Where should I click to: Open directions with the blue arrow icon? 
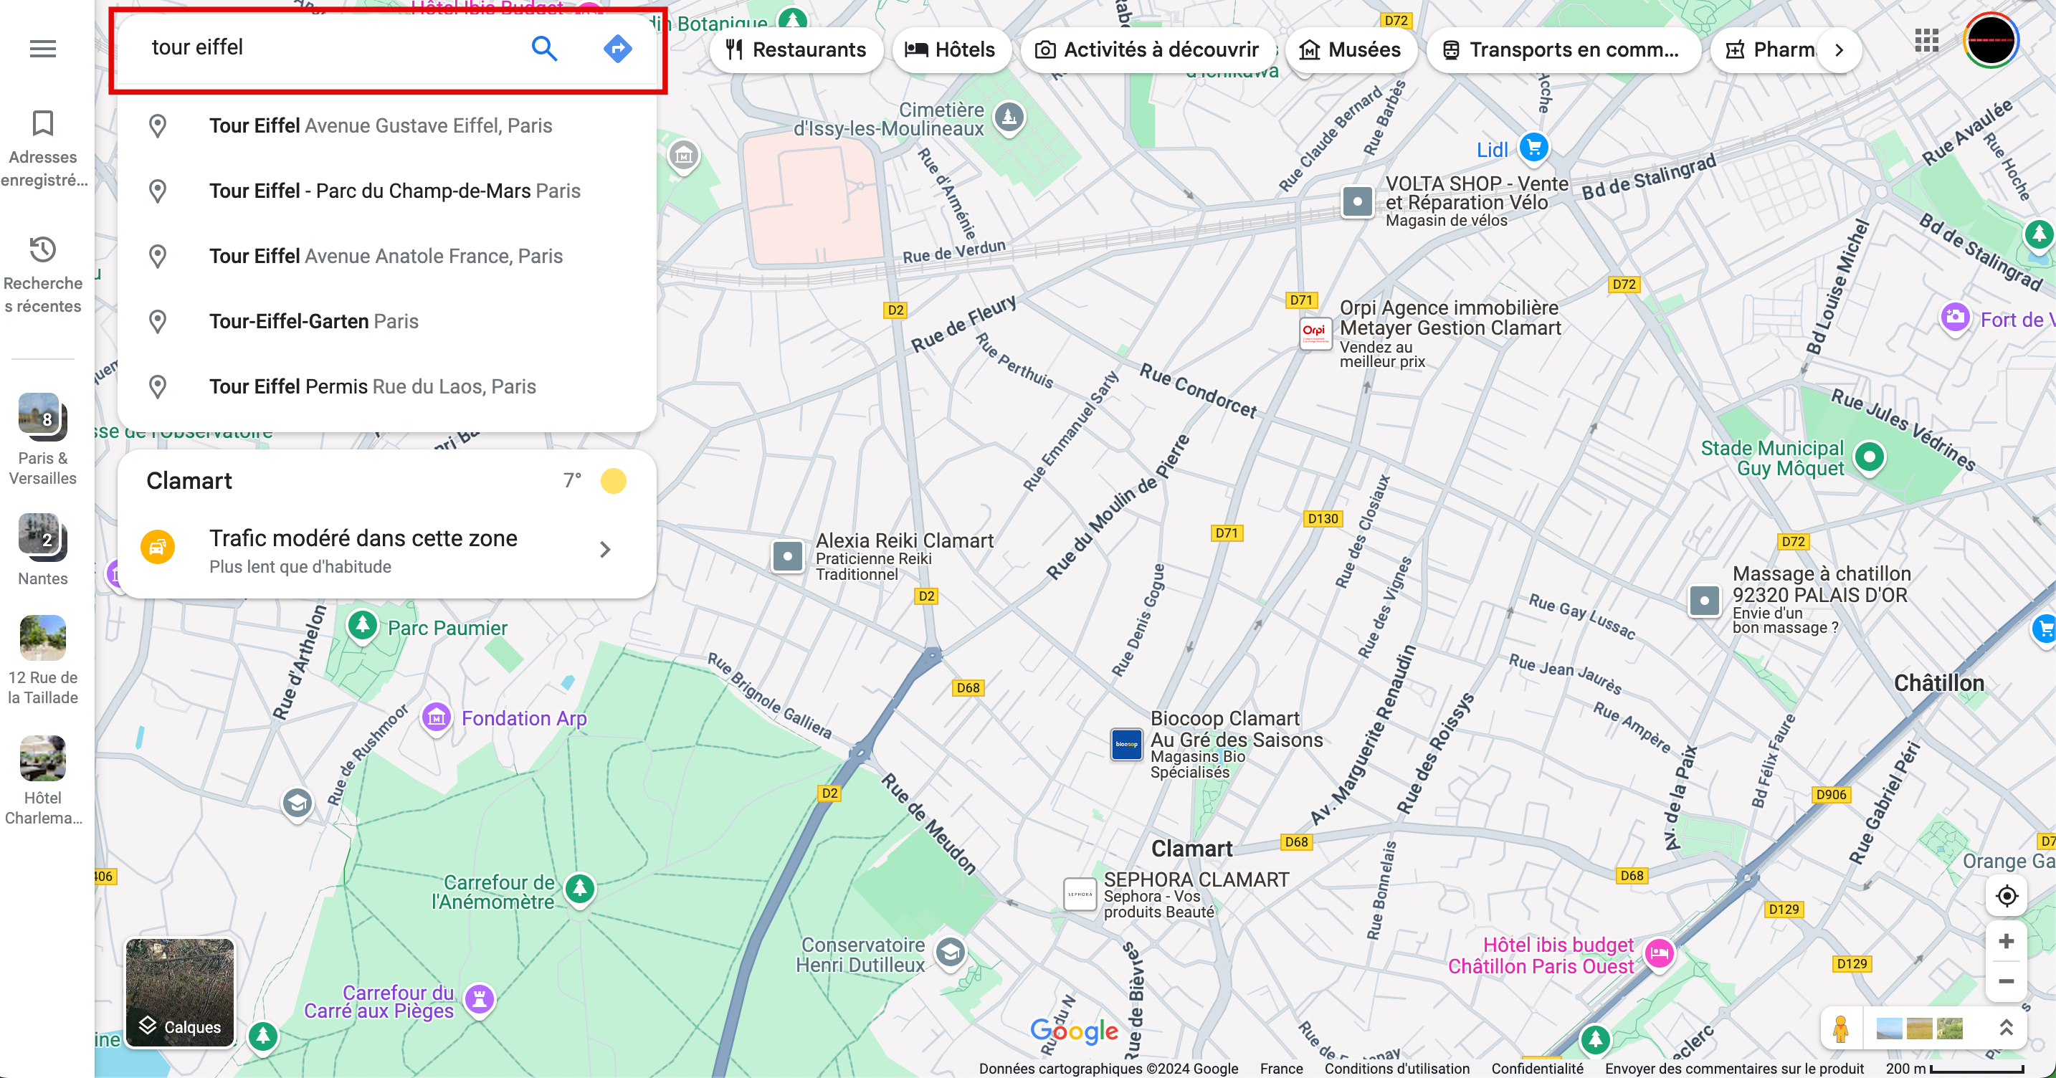pyautogui.click(x=618, y=49)
